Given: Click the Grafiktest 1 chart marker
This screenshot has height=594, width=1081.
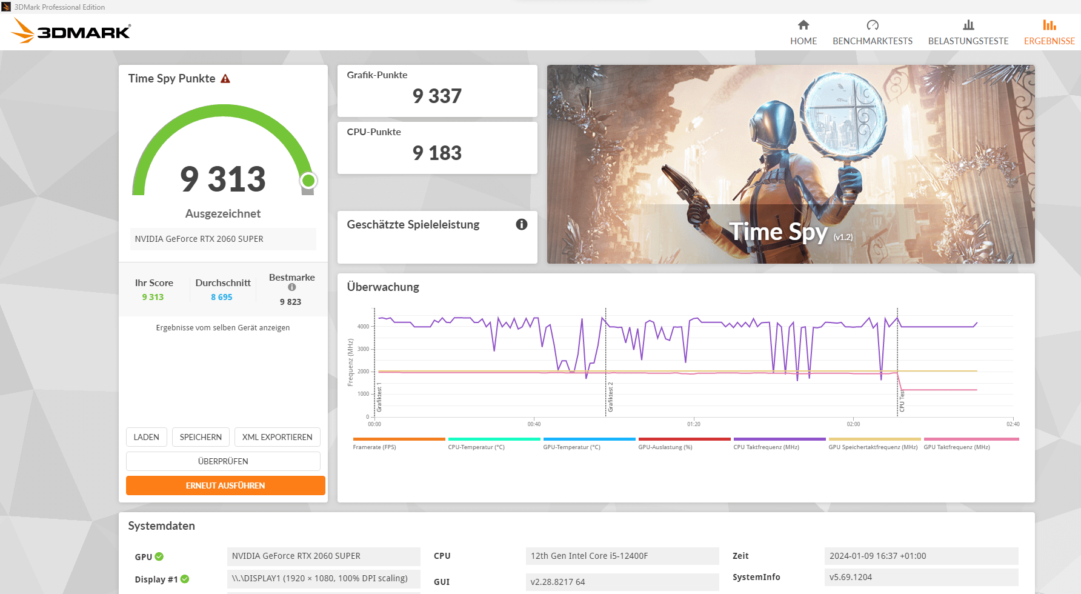Looking at the screenshot, I should click(379, 397).
